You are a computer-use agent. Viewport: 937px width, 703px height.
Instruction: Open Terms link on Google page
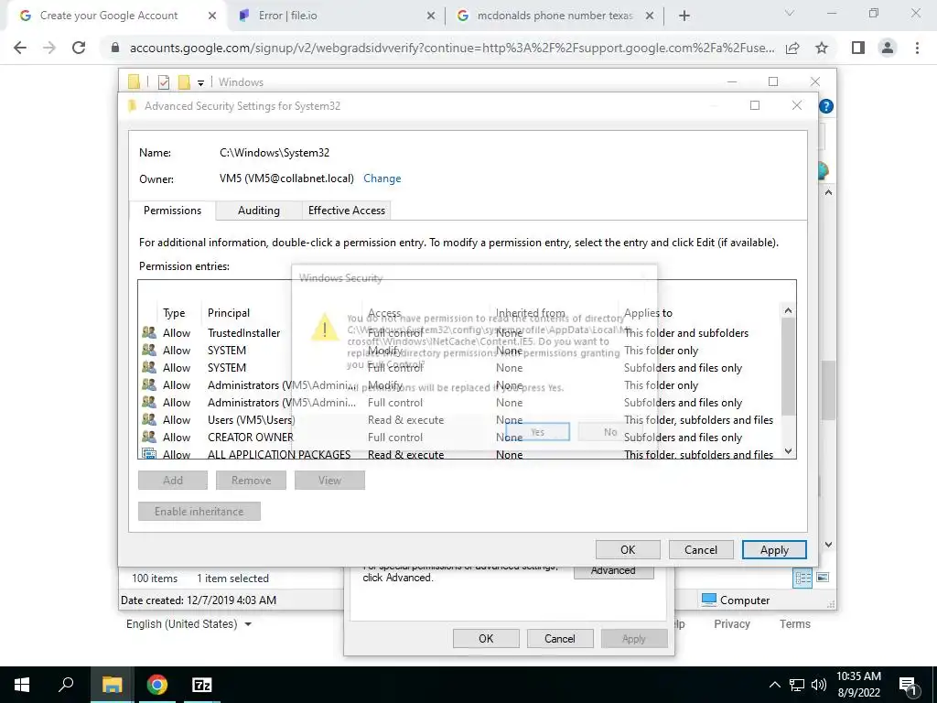click(795, 624)
